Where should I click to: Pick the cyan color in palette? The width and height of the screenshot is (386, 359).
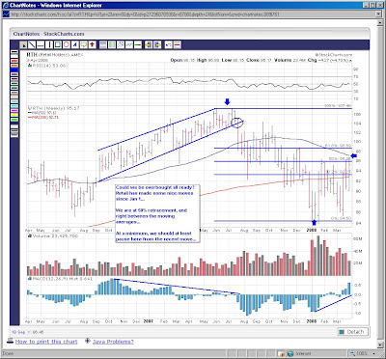point(14,106)
